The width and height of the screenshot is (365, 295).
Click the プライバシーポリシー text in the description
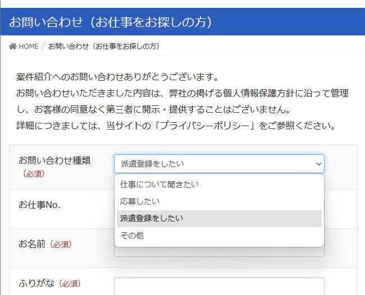tap(206, 125)
